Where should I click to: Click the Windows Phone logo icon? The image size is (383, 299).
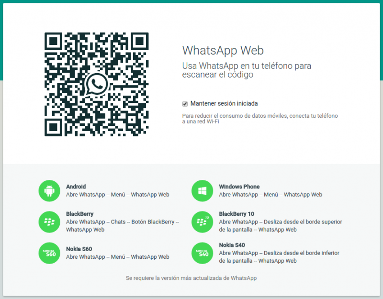[202, 190]
